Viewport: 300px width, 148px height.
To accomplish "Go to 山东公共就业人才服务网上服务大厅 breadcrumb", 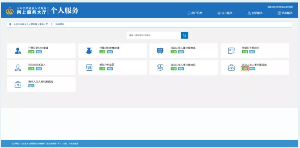I will pyautogui.click(x=30, y=24).
